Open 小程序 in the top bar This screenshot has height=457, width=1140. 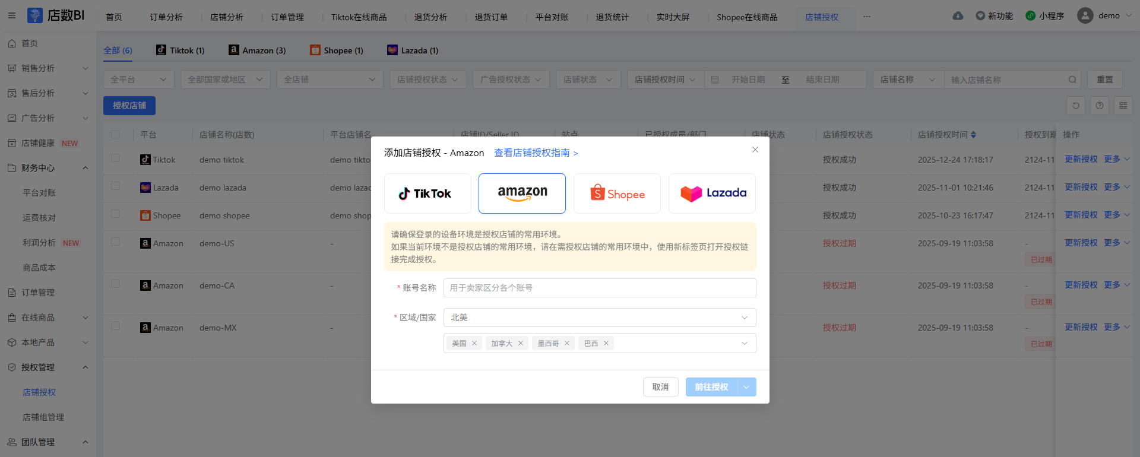point(1045,16)
